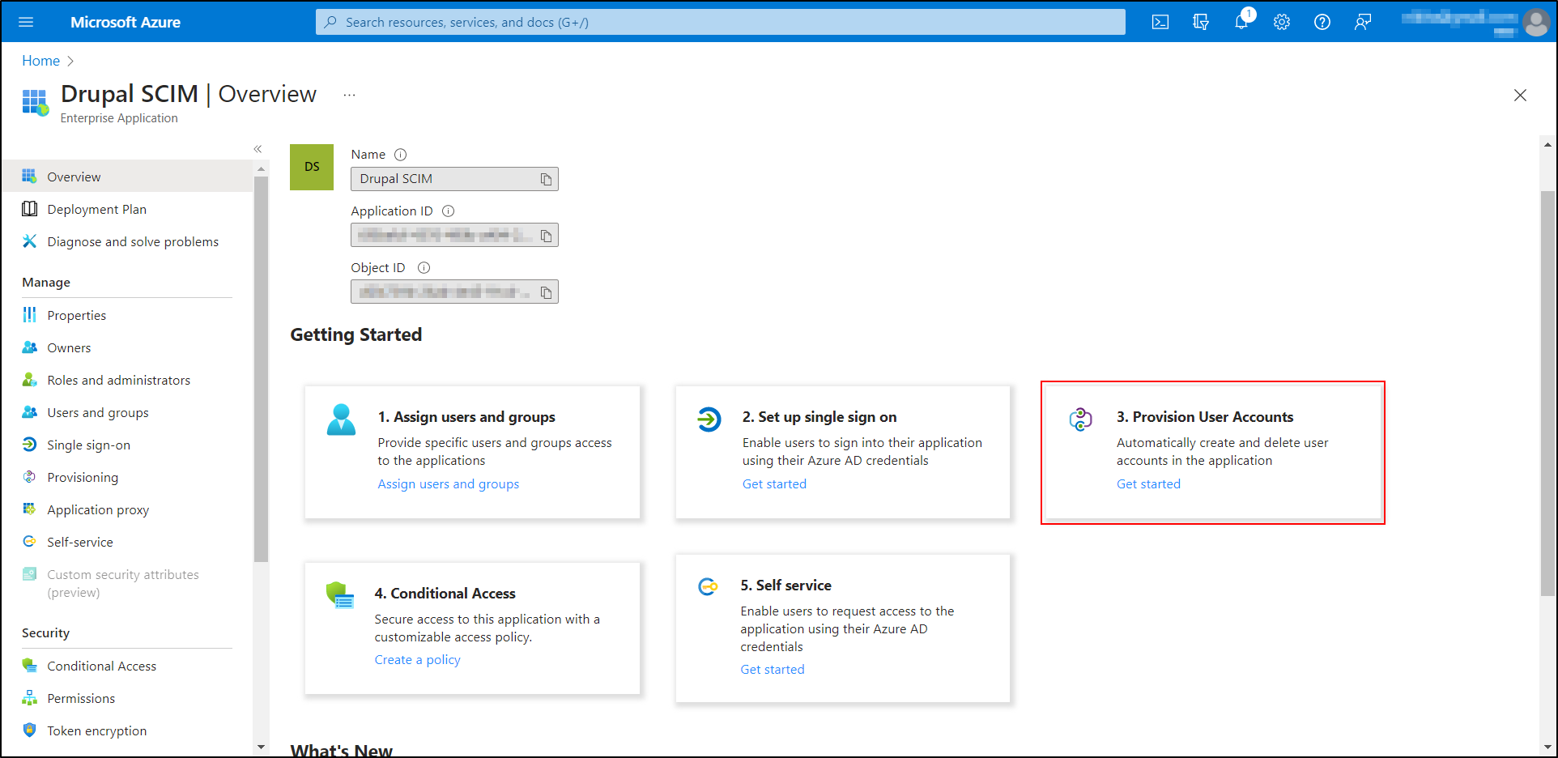This screenshot has height=758, width=1558.
Task: Click the search resources input field
Action: point(719,22)
